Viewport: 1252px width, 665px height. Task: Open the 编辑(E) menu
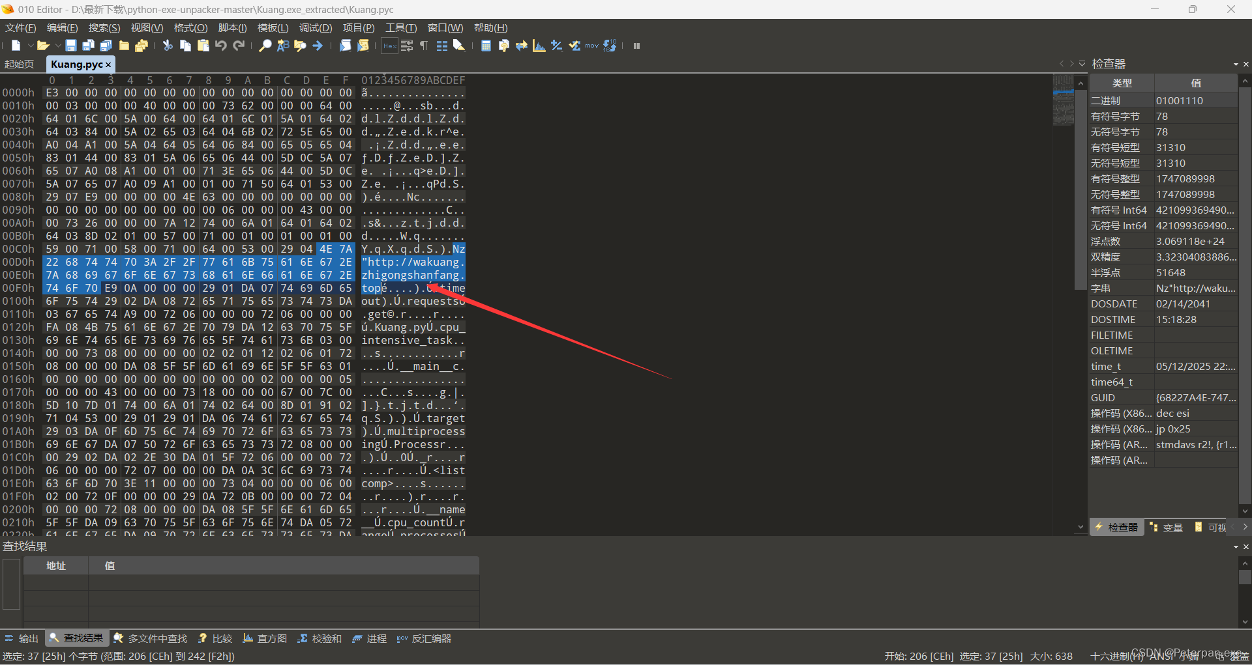(x=62, y=28)
